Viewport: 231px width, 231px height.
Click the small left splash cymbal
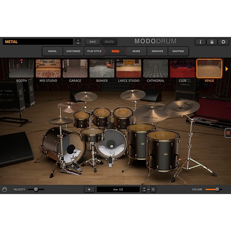pos(69,107)
